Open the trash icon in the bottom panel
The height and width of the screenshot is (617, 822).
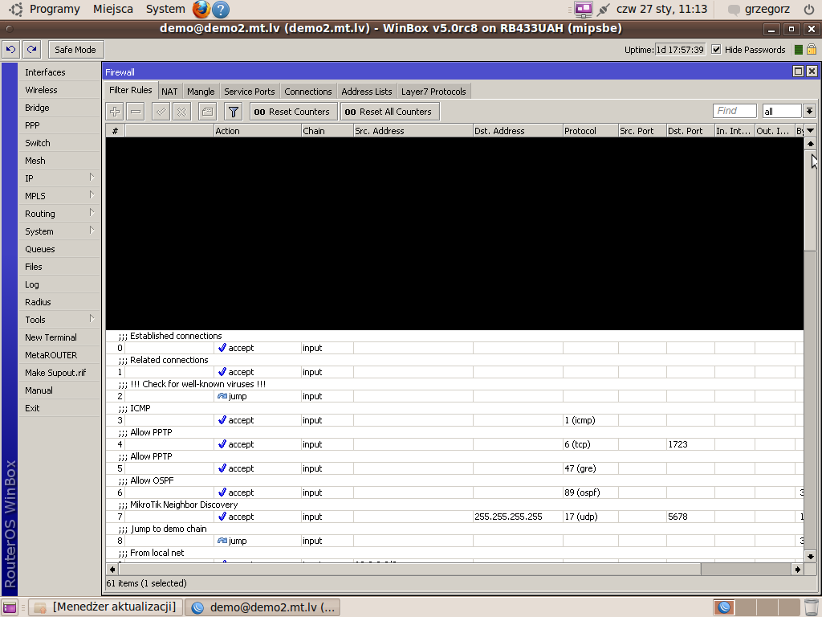point(812,607)
